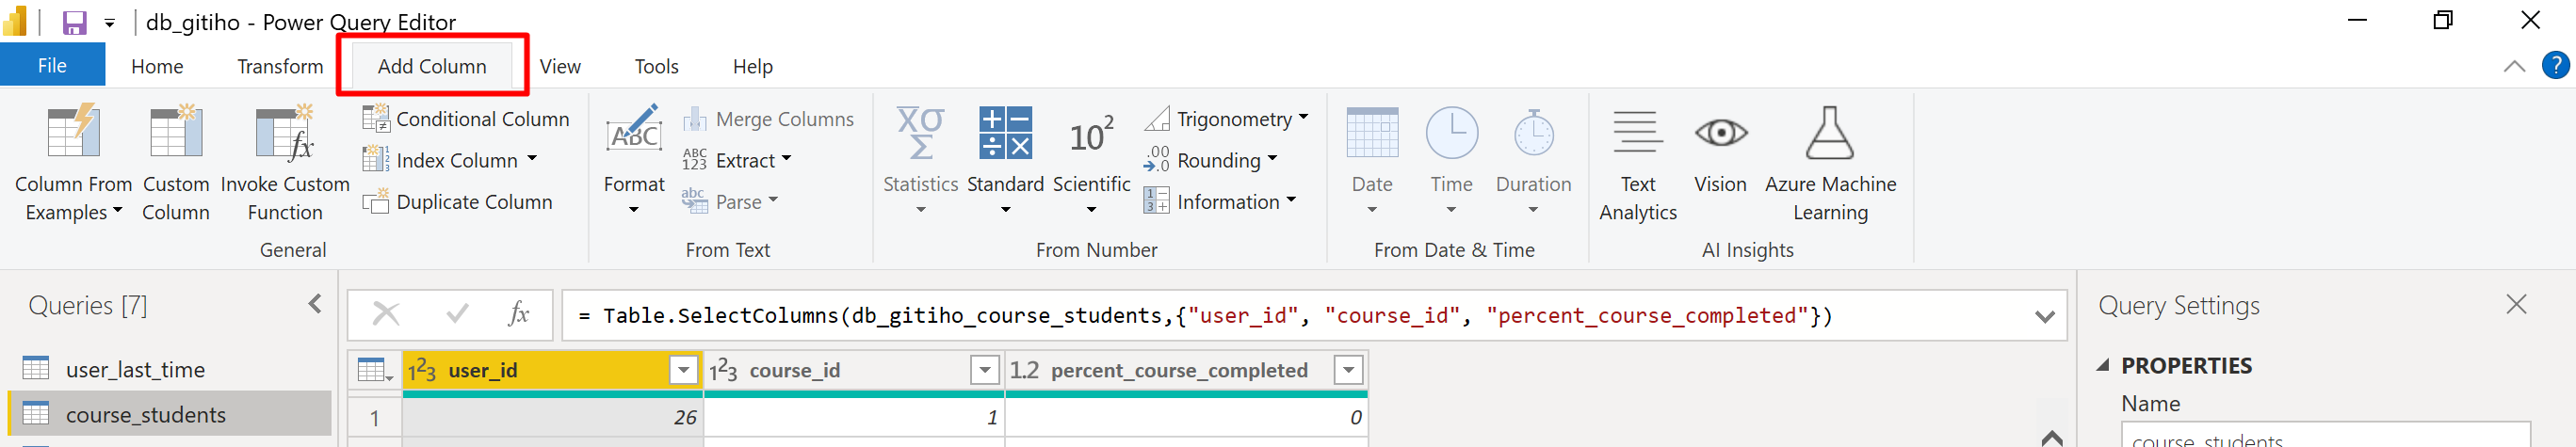Add a Conditional Column

[466, 119]
